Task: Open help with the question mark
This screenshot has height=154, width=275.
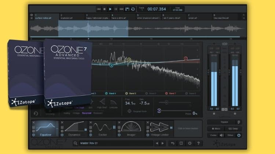Action: [198, 143]
